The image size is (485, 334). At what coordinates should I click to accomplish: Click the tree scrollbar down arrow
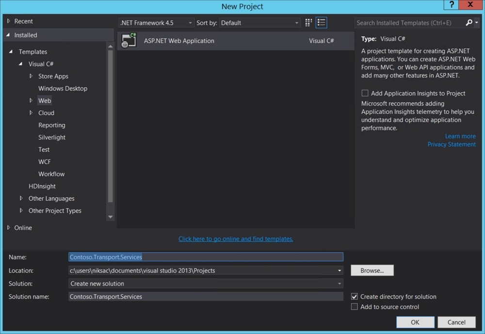click(x=111, y=217)
